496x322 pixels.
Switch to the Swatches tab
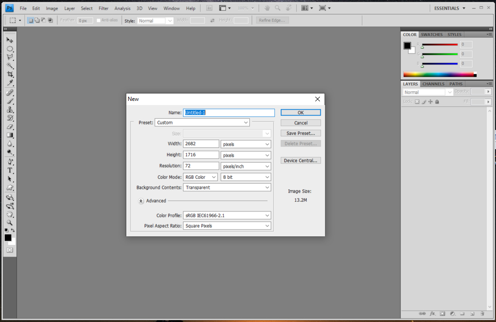(431, 35)
